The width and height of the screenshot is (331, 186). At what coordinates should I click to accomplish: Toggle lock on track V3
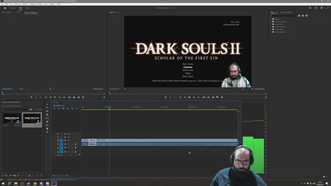58,134
